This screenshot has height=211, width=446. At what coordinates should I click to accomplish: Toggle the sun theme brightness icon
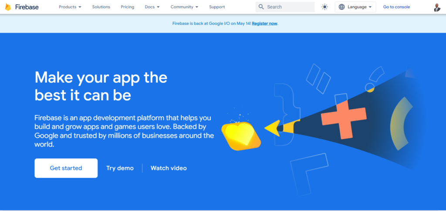click(x=324, y=7)
